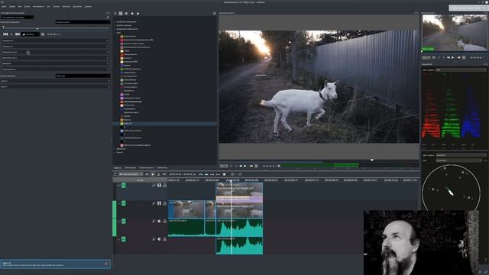
Task: Lock the bottom audio track
Action: tap(165, 239)
